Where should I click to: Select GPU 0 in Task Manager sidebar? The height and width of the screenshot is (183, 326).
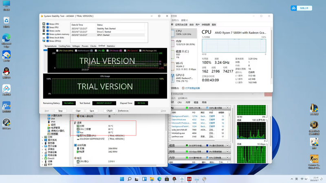(x=184, y=78)
